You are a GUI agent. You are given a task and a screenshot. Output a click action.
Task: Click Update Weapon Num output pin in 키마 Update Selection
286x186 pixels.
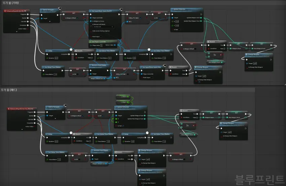point(201,18)
